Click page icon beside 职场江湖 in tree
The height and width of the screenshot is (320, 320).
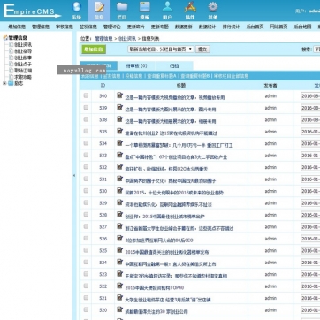click(11, 71)
